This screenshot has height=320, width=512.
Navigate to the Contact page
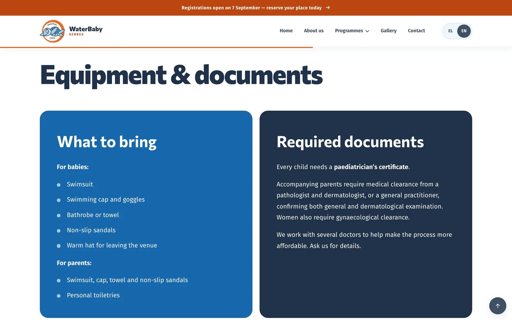click(416, 31)
